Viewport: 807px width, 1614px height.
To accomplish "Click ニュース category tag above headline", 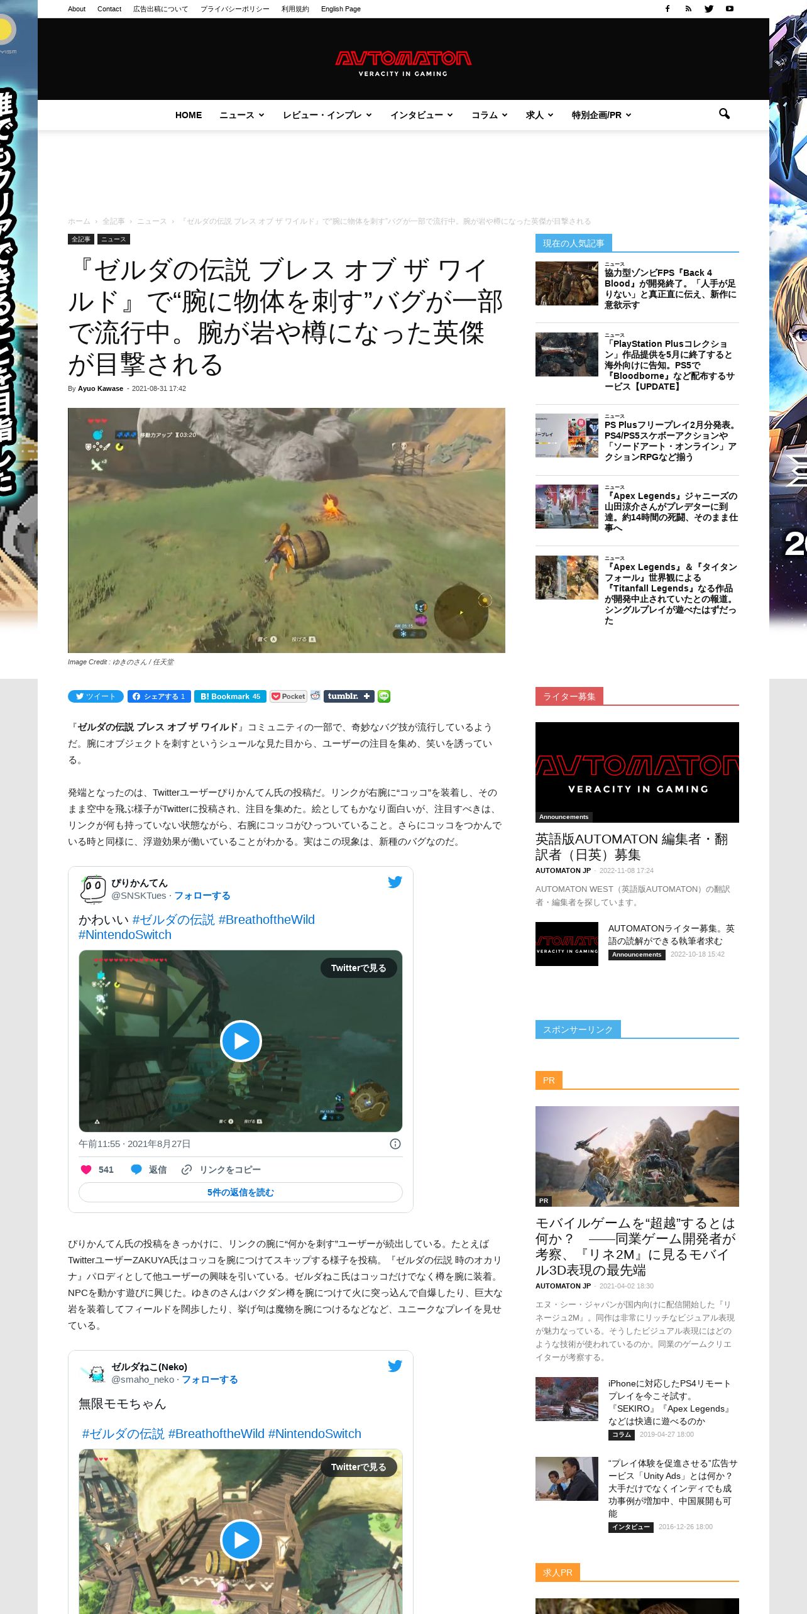I will click(x=114, y=239).
